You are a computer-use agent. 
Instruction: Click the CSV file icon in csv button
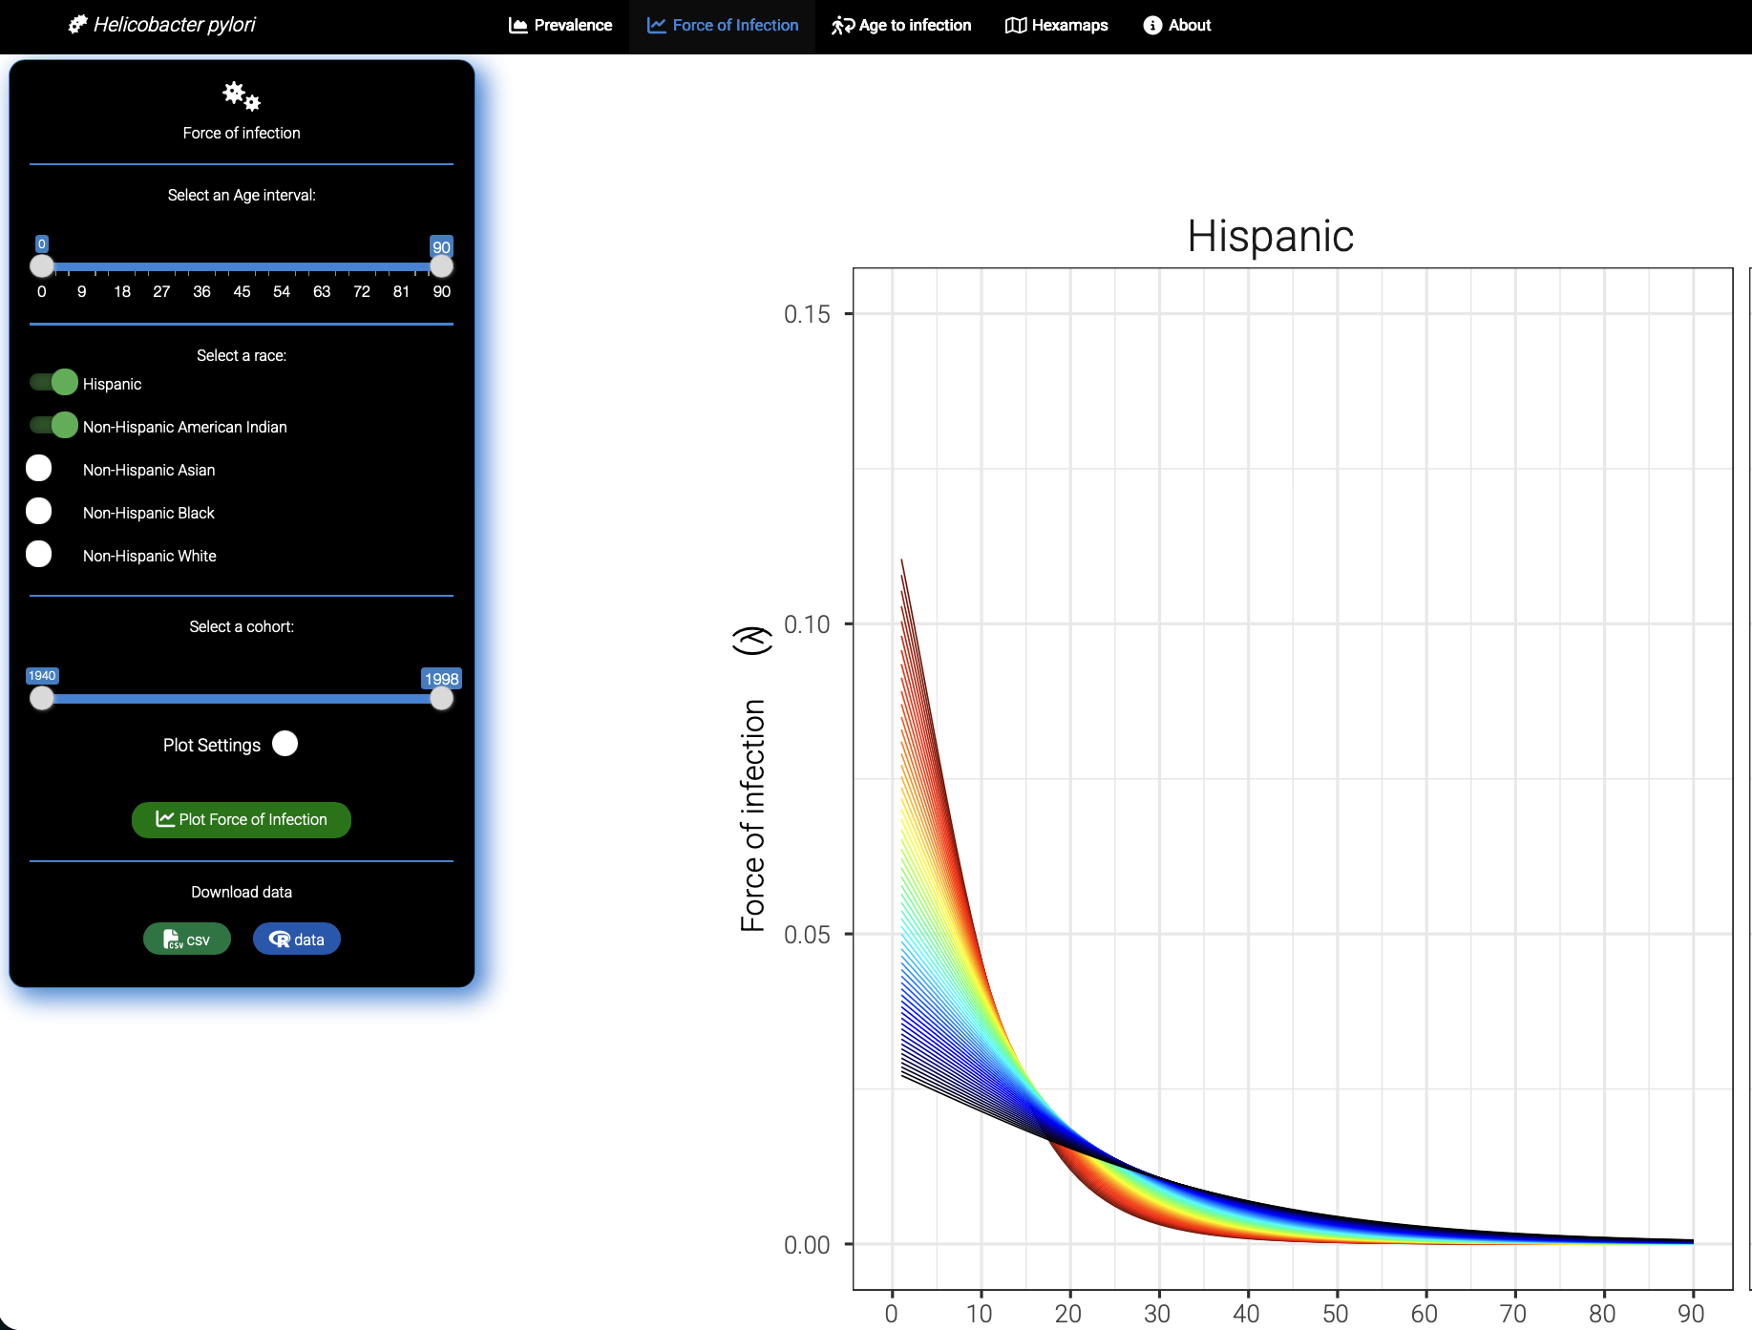[x=173, y=939]
